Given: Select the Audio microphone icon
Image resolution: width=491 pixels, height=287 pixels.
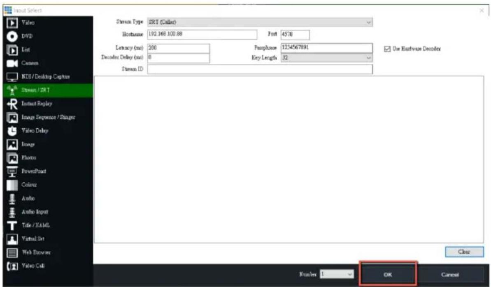Looking at the screenshot, I should (x=12, y=199).
